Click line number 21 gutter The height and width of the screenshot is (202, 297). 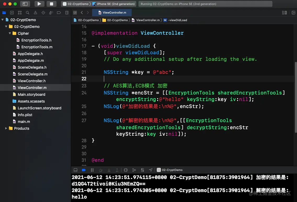click(84, 72)
